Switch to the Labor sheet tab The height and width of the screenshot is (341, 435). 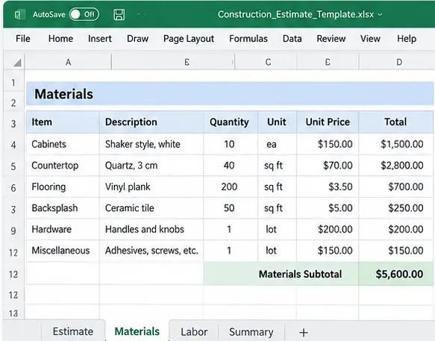194,332
